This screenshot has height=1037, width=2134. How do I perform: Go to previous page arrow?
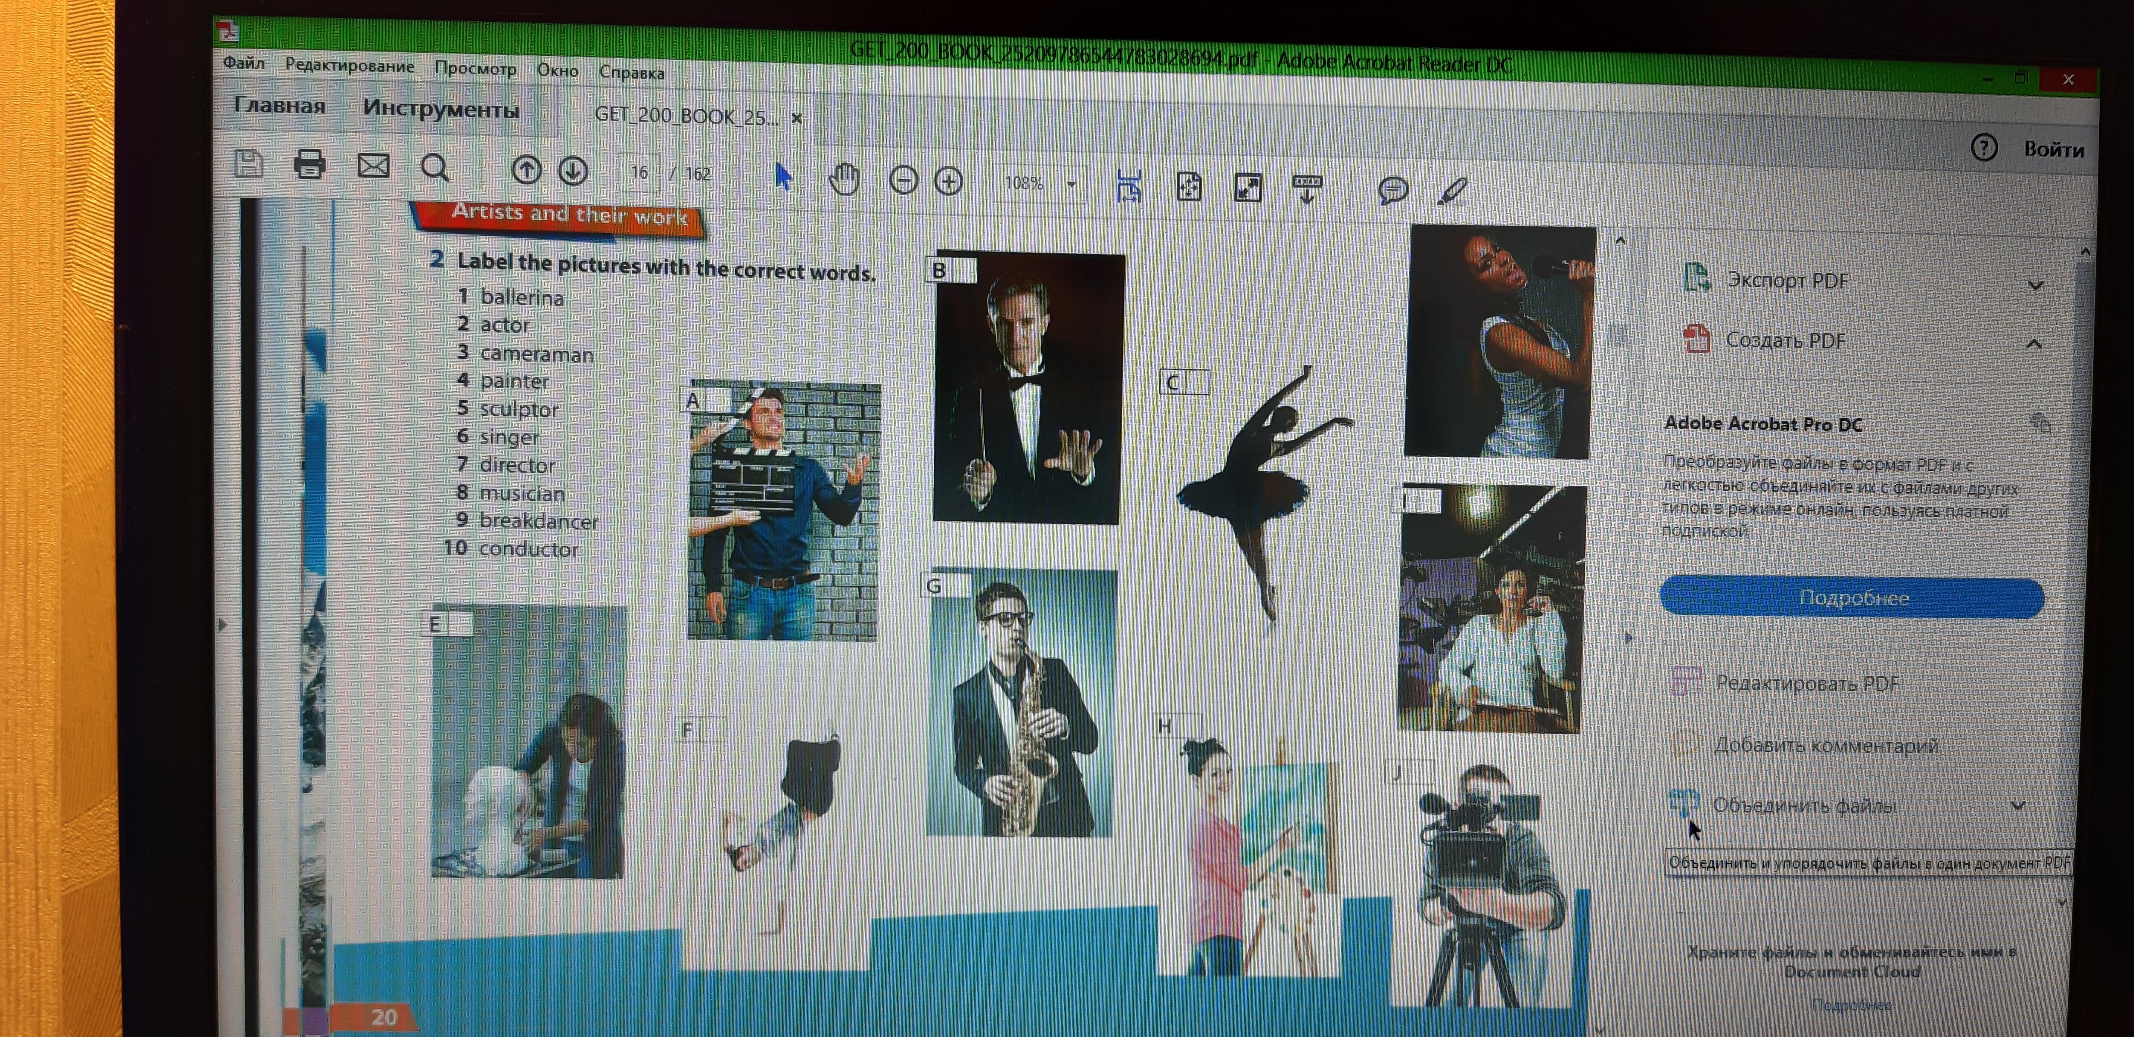[526, 171]
